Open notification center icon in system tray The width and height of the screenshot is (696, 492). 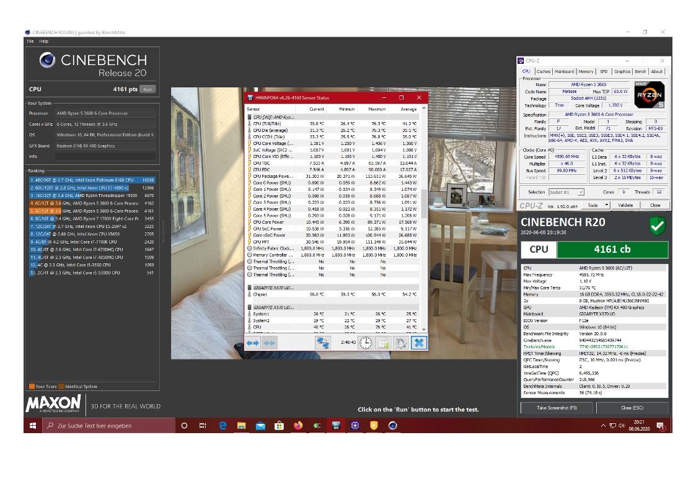661,426
